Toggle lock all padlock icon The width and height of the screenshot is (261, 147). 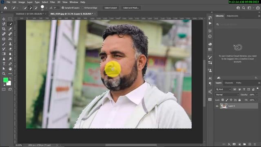click(x=239, y=100)
